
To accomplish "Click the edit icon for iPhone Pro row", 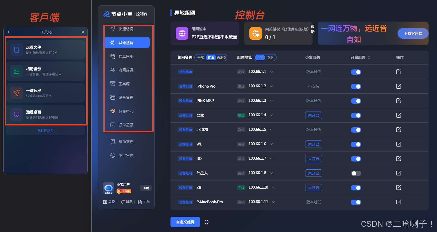I will (x=399, y=86).
